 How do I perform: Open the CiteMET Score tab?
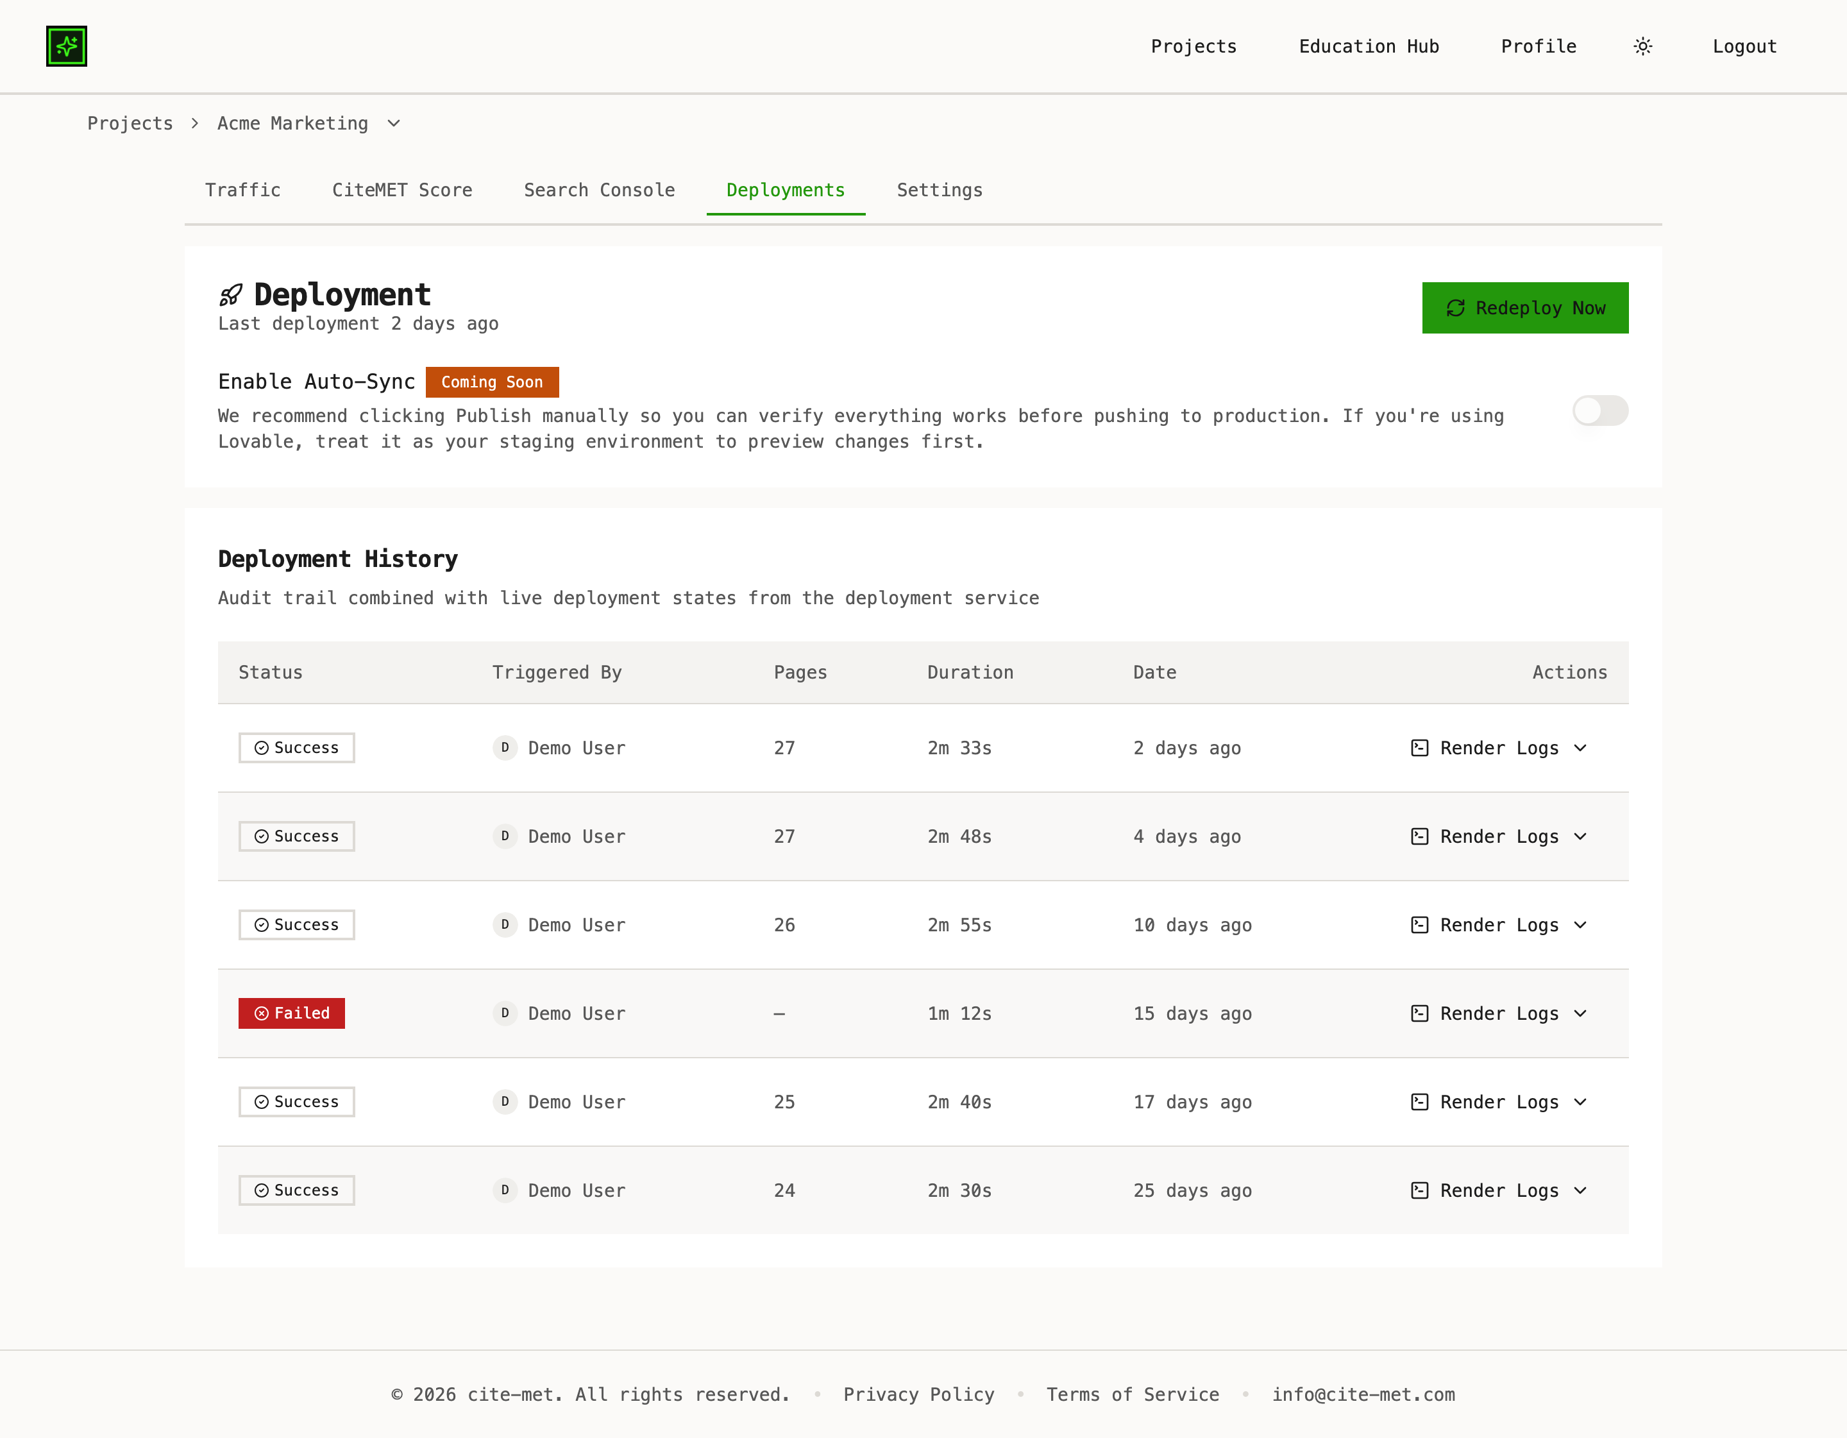(x=403, y=190)
